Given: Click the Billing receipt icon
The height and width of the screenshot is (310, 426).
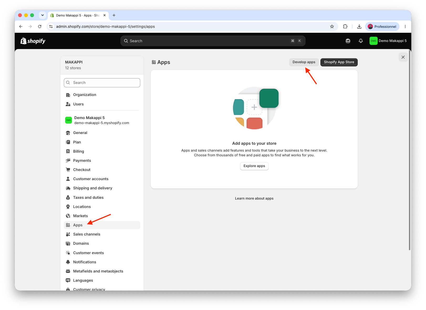Looking at the screenshot, I should (x=68, y=151).
